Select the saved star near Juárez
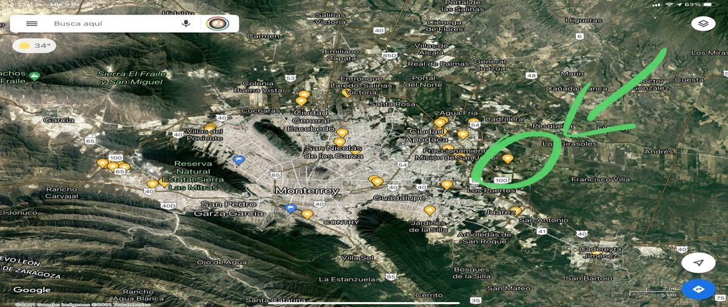 coord(515,211)
